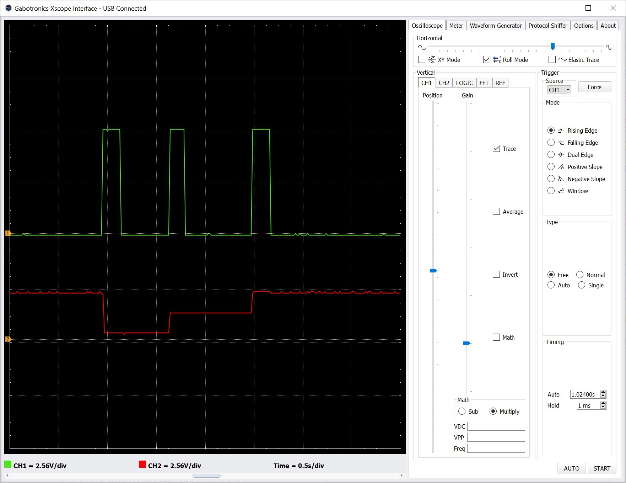Screen dimensions: 626x483
Task: Click the XY Mode icon
Action: tap(432, 60)
